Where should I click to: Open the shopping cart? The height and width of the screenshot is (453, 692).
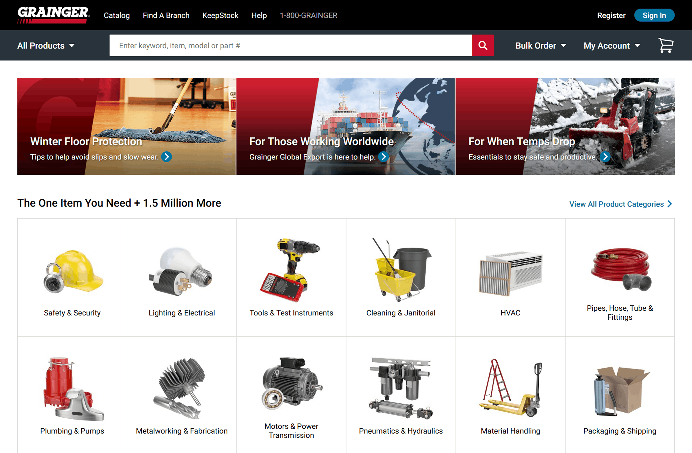tap(666, 45)
